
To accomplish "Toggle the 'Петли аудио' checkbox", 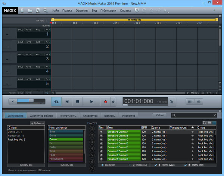I will coord(156,164).
